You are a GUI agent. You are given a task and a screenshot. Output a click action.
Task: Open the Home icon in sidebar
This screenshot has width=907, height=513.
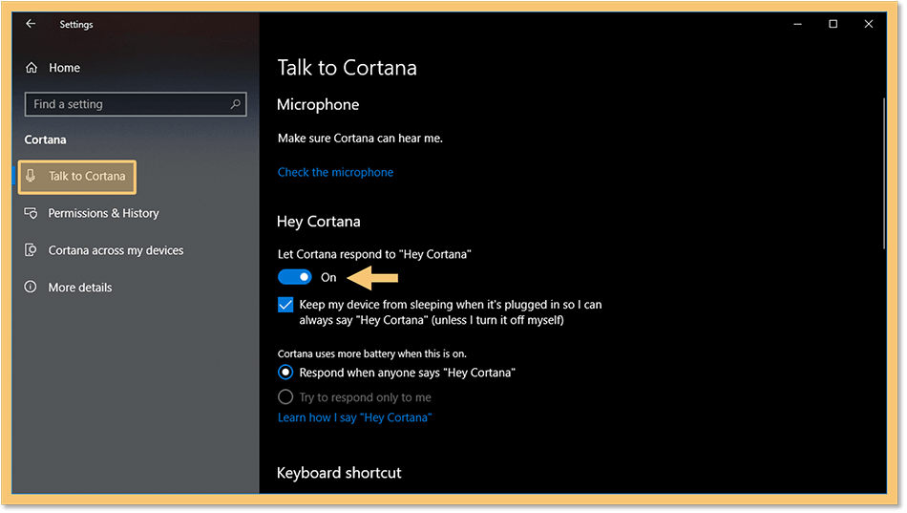(x=32, y=68)
